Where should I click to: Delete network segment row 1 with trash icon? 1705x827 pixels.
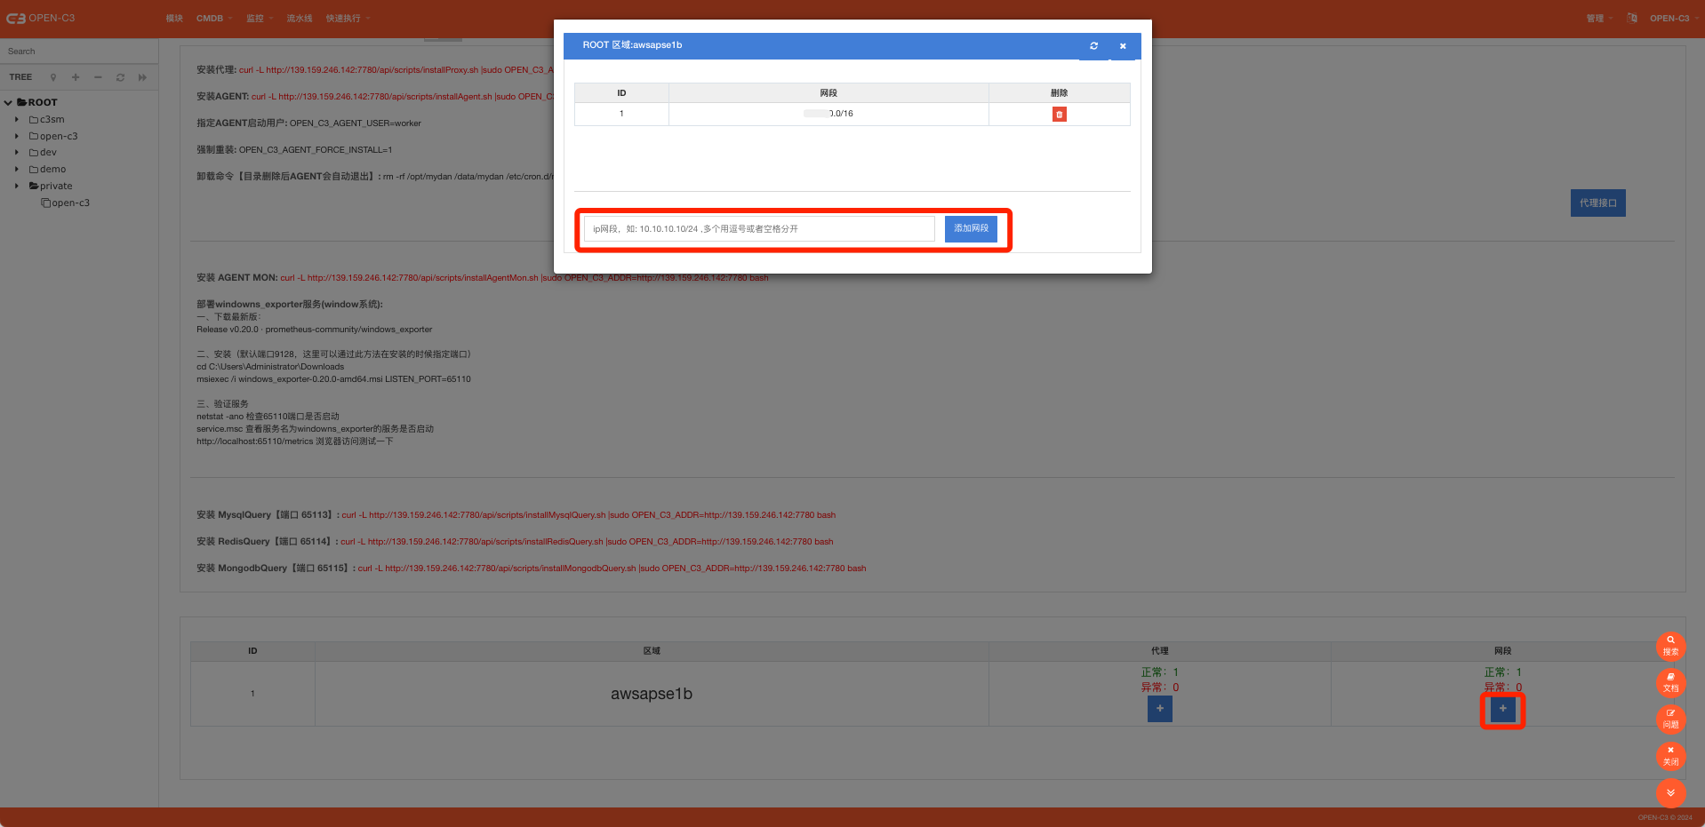click(x=1059, y=114)
